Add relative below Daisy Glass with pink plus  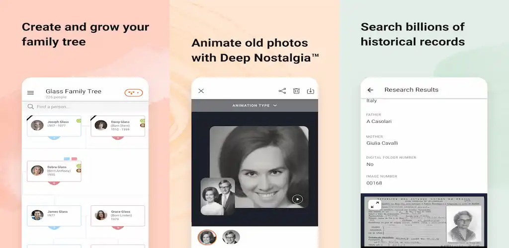pos(118,137)
